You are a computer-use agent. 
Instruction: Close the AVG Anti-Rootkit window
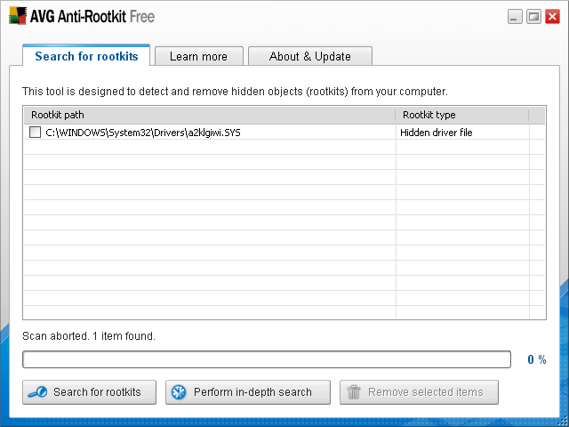pyautogui.click(x=553, y=16)
